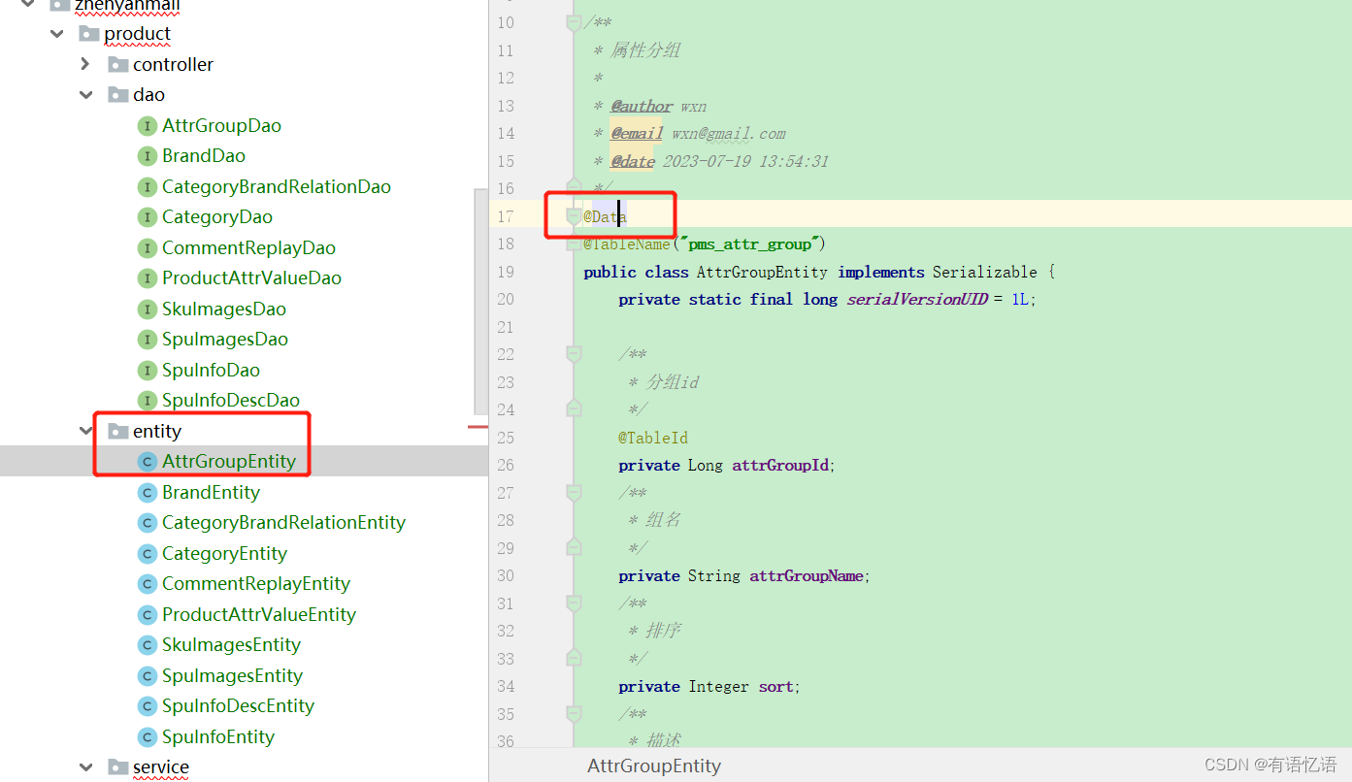The image size is (1352, 782).
Task: Click interface icon beside SpuInfoDescDao
Action: [148, 401]
